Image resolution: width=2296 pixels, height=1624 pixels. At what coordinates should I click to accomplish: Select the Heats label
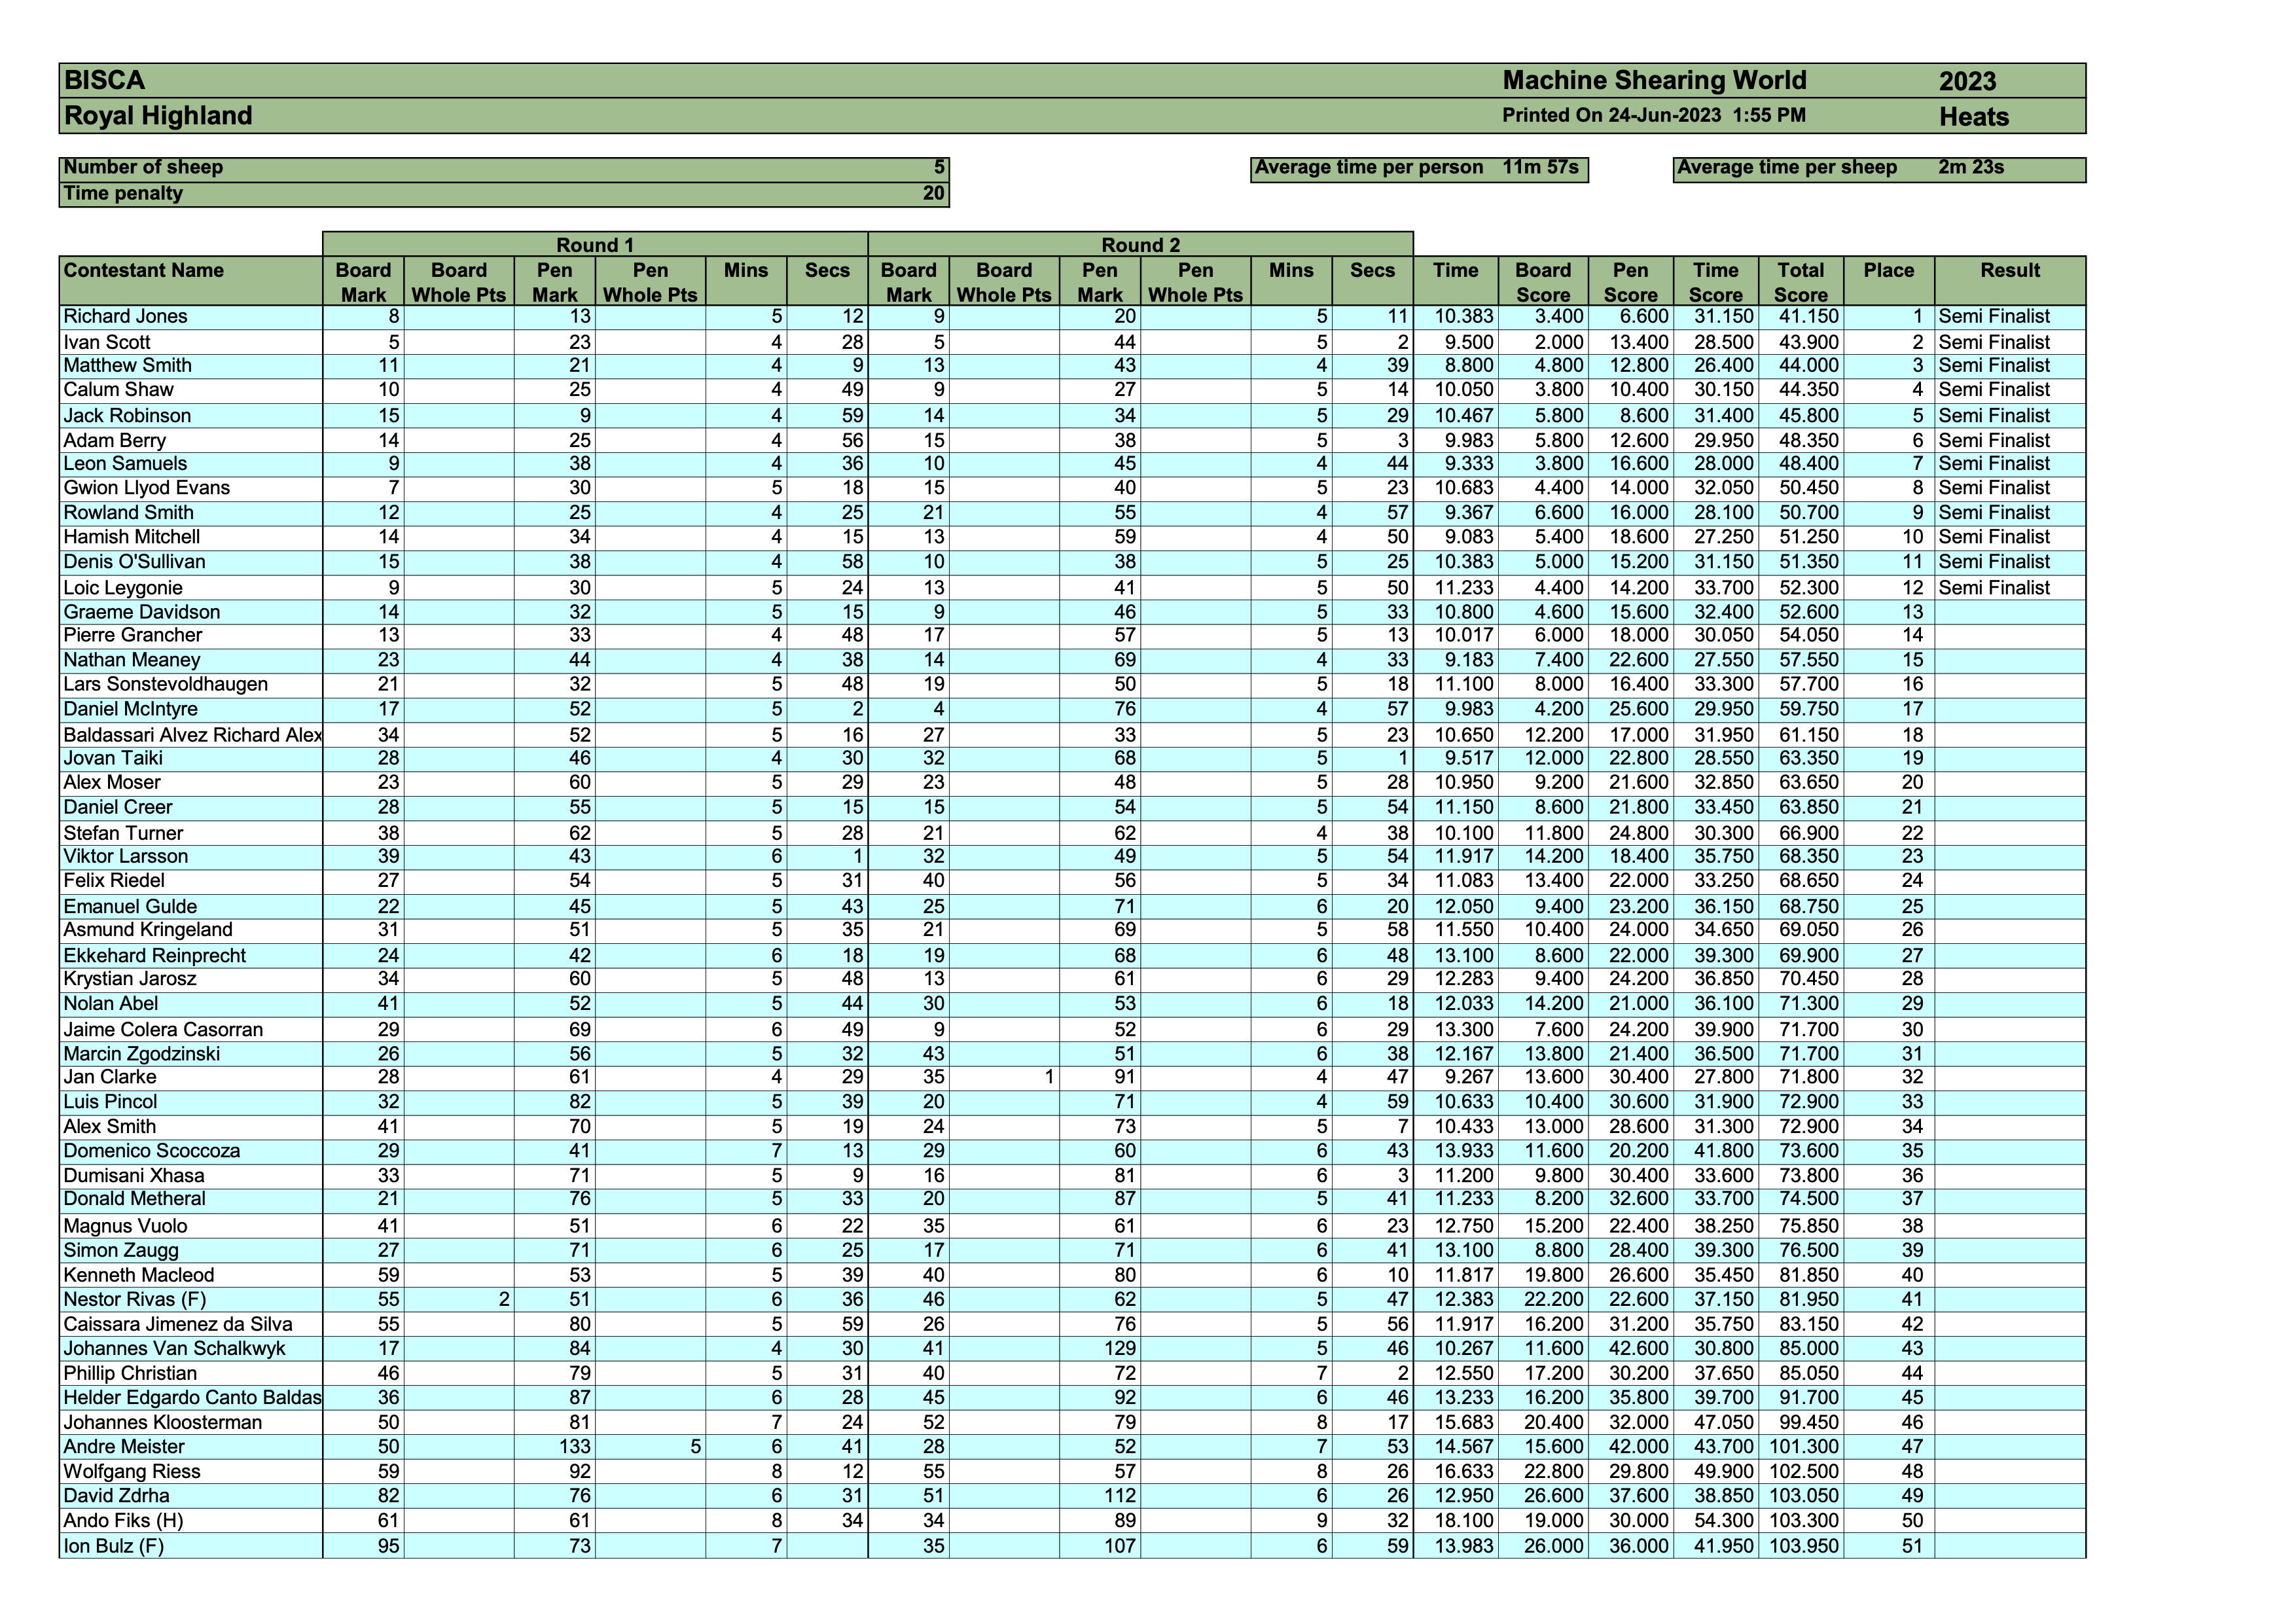1975,117
